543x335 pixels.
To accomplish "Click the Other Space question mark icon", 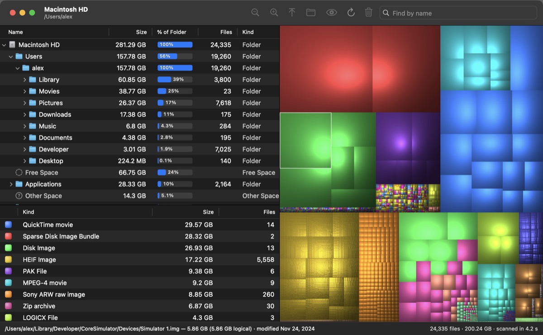I will point(19,196).
